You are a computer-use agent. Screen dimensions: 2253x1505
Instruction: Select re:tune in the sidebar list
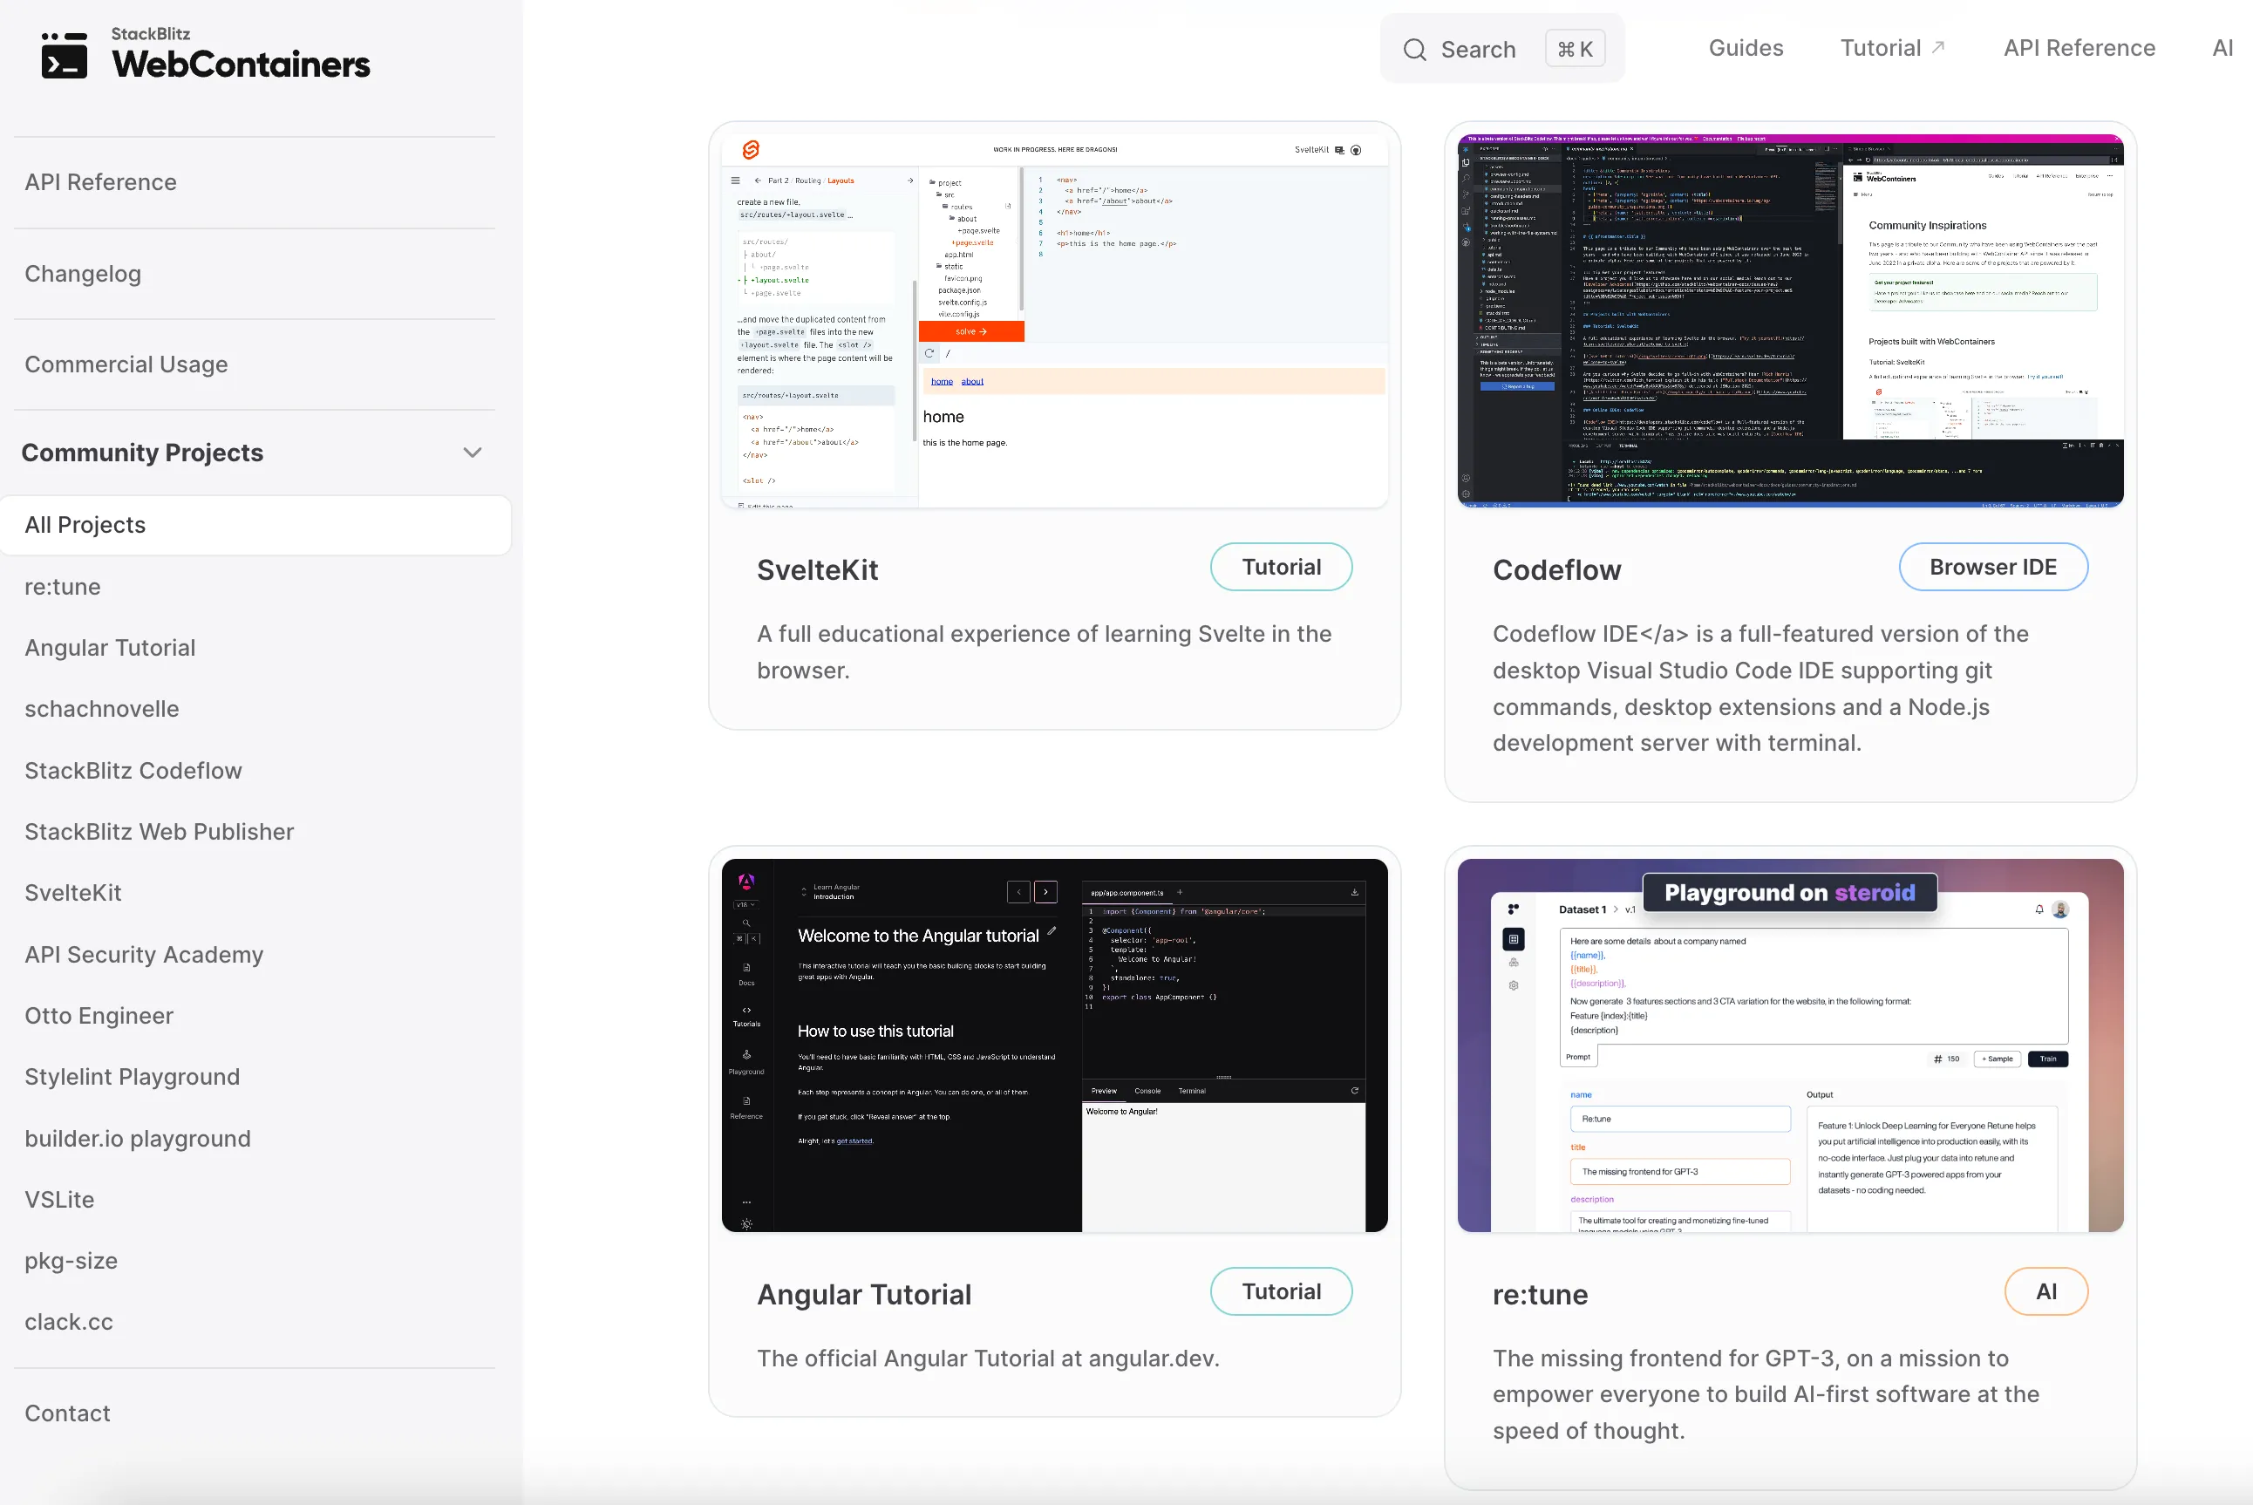coord(63,587)
